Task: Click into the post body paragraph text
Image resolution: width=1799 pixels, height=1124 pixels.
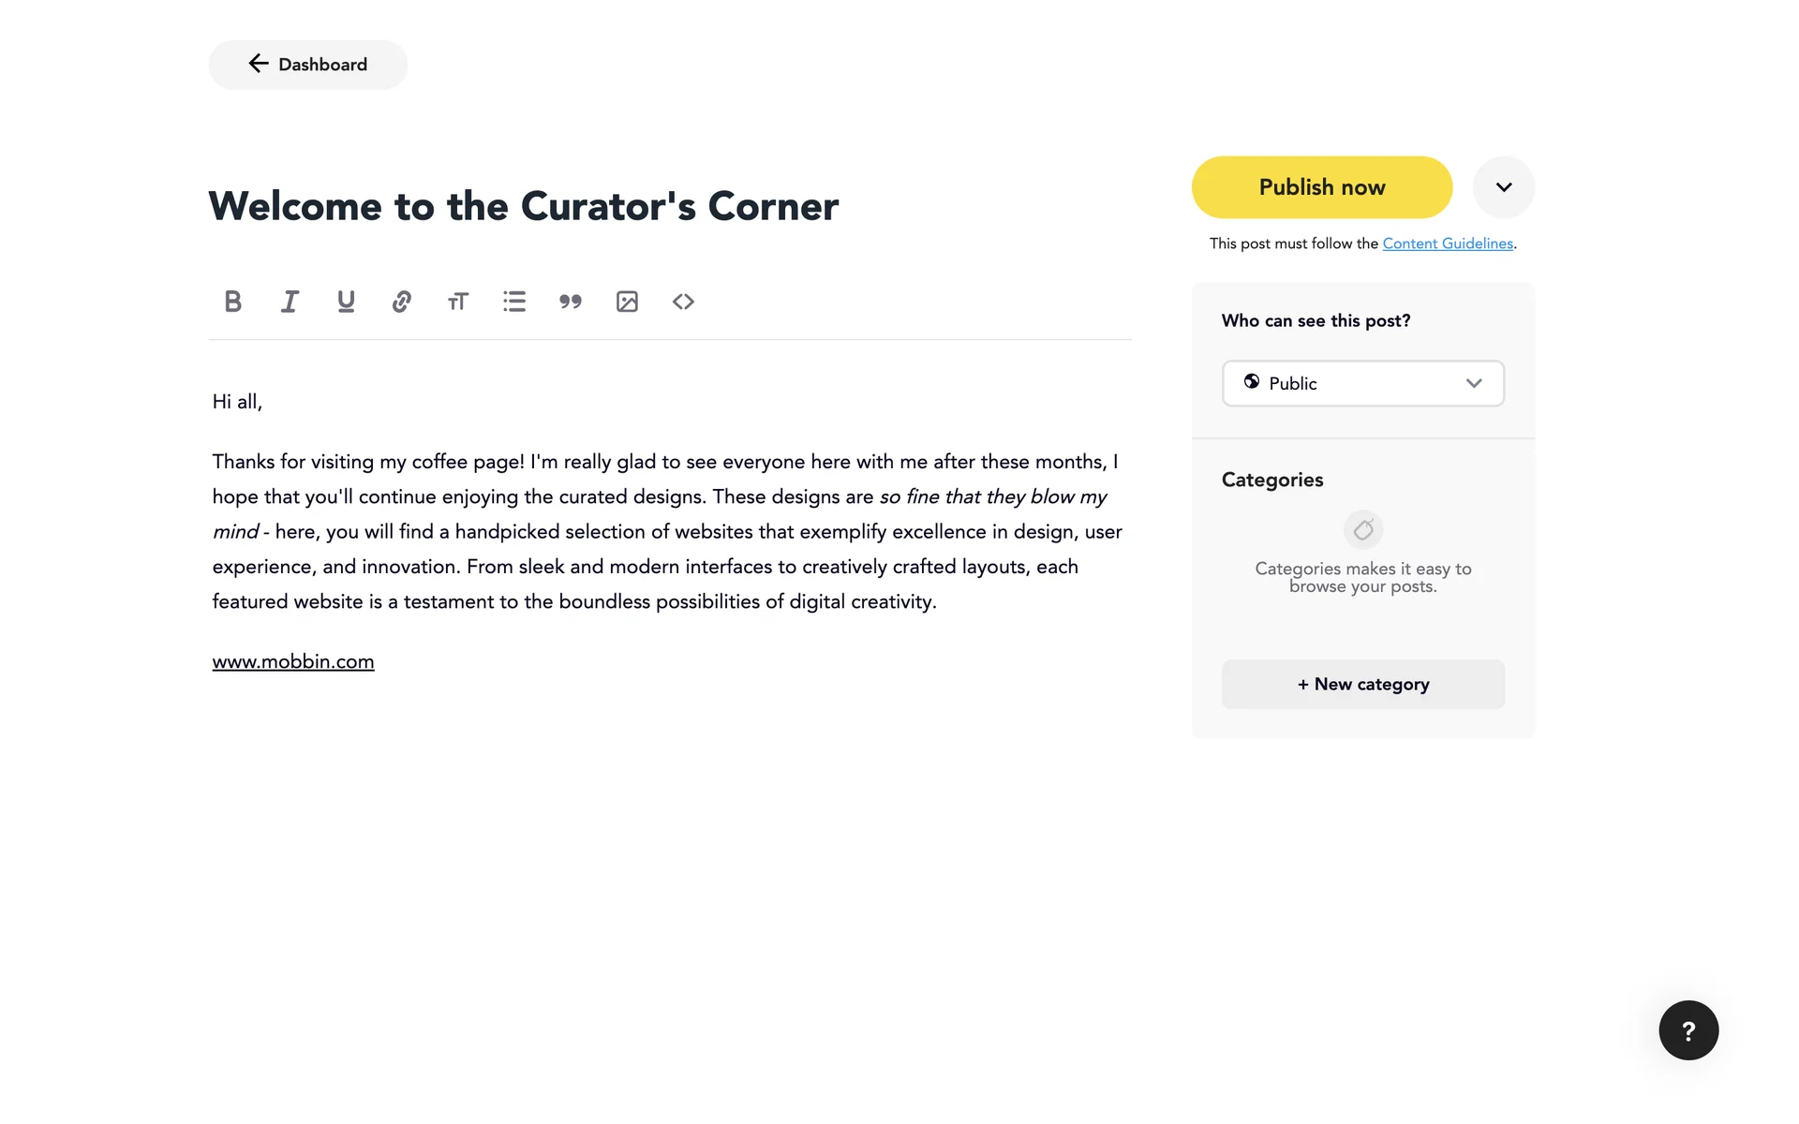Action: pos(667,531)
